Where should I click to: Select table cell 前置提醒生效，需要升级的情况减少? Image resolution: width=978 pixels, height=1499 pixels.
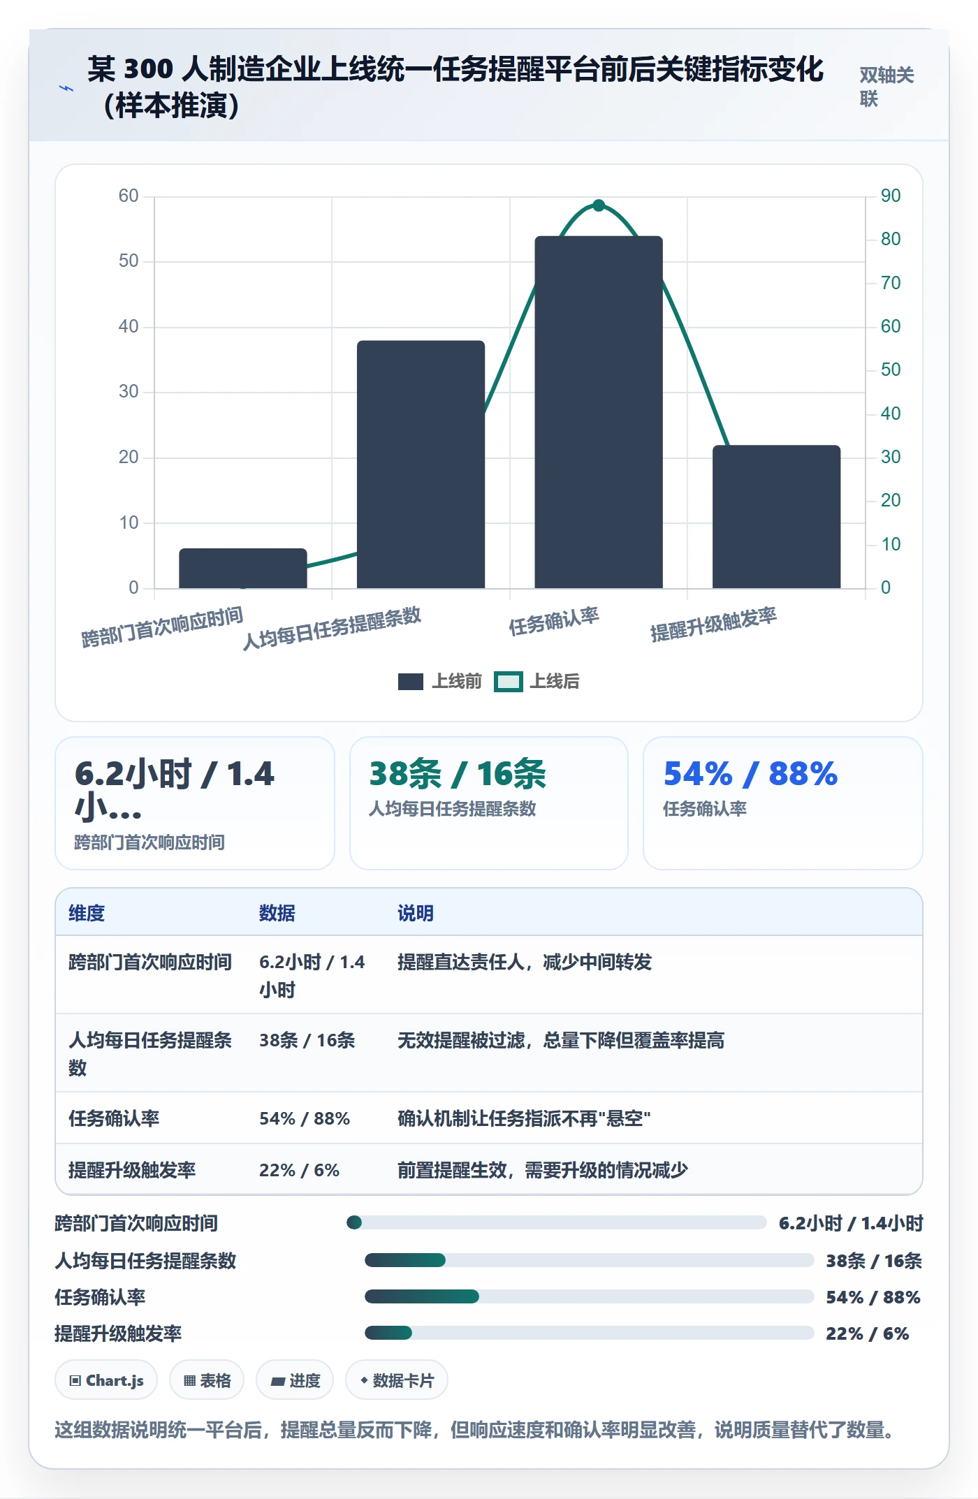coord(543,1170)
